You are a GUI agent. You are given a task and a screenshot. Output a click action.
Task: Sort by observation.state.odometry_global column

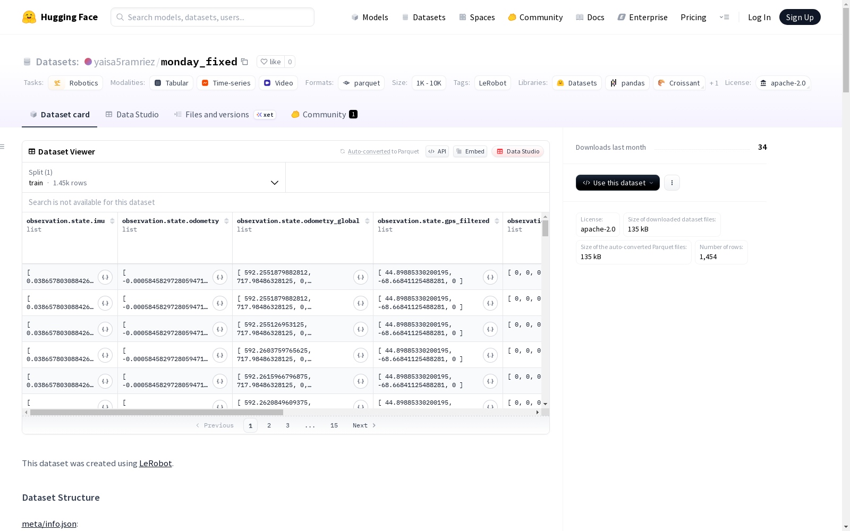point(367,221)
